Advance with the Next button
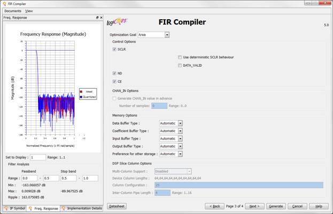Image resolution: width=333 pixels, height=214 pixels. 254,206
